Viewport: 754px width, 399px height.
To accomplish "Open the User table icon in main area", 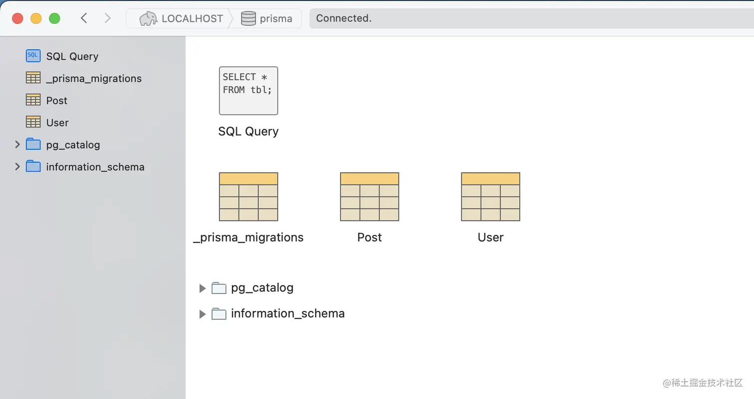I will tap(490, 197).
